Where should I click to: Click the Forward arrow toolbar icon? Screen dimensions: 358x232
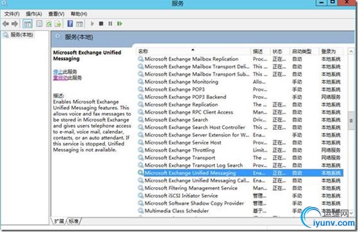pos(15,24)
